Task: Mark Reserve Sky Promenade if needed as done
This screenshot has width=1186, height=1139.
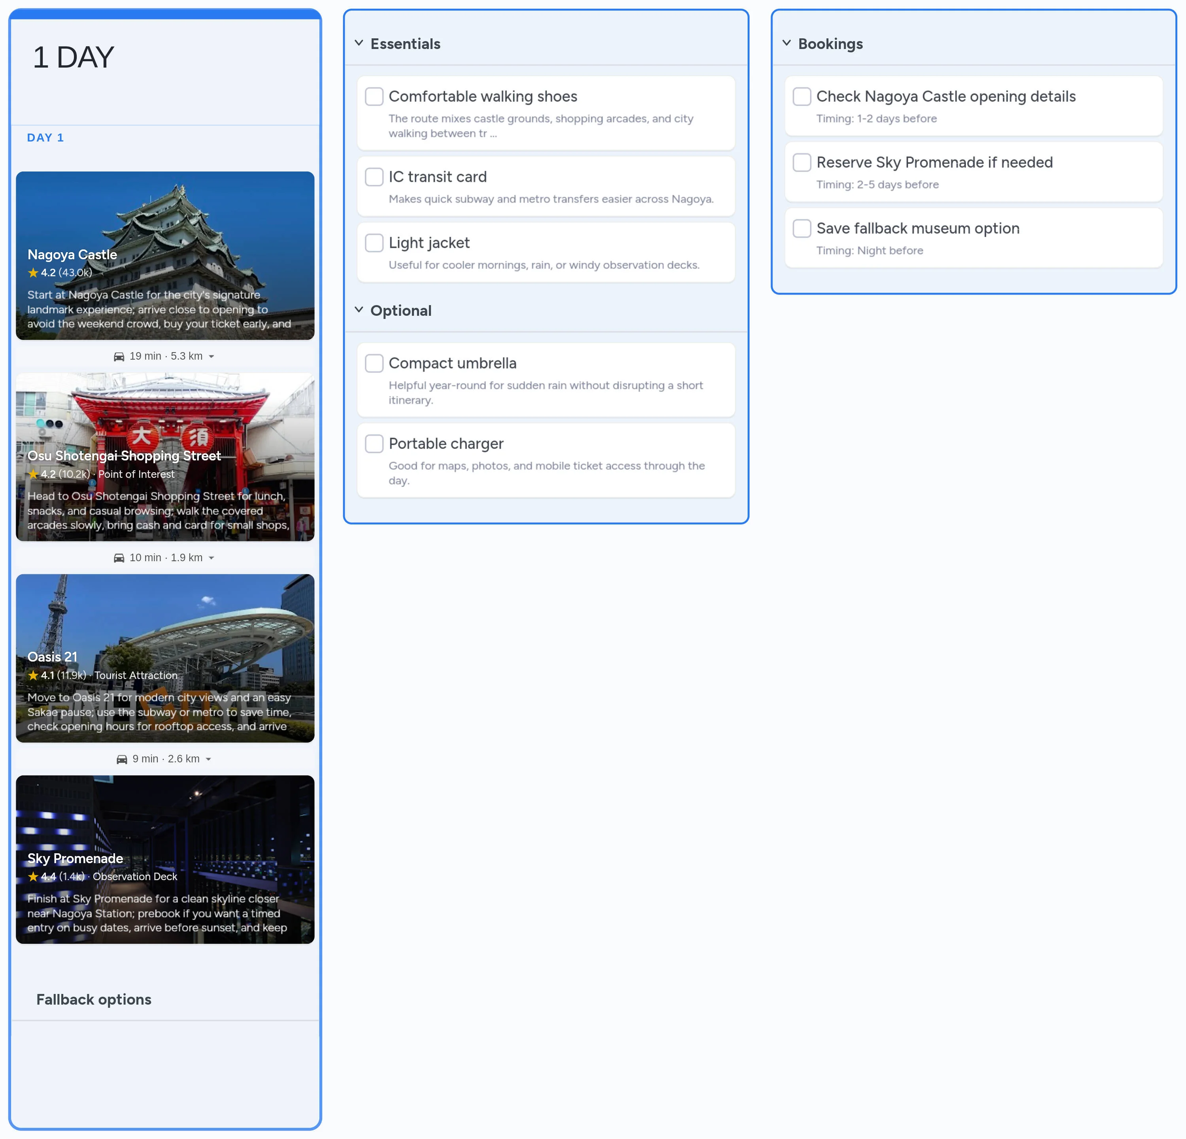Action: [x=802, y=162]
